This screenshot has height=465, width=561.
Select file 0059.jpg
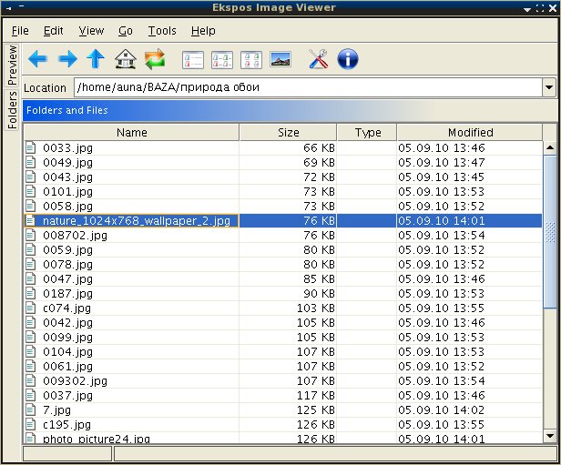click(x=67, y=249)
